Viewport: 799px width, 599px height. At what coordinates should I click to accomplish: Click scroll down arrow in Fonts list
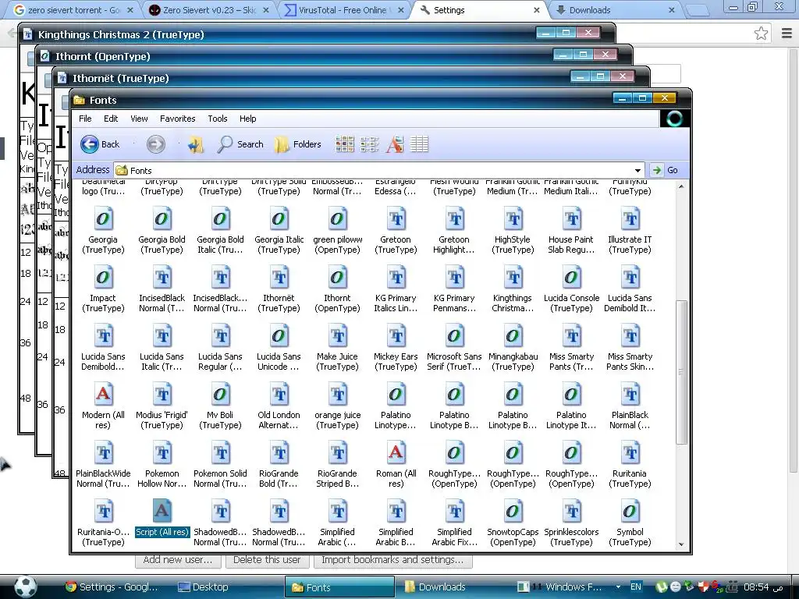click(x=681, y=544)
